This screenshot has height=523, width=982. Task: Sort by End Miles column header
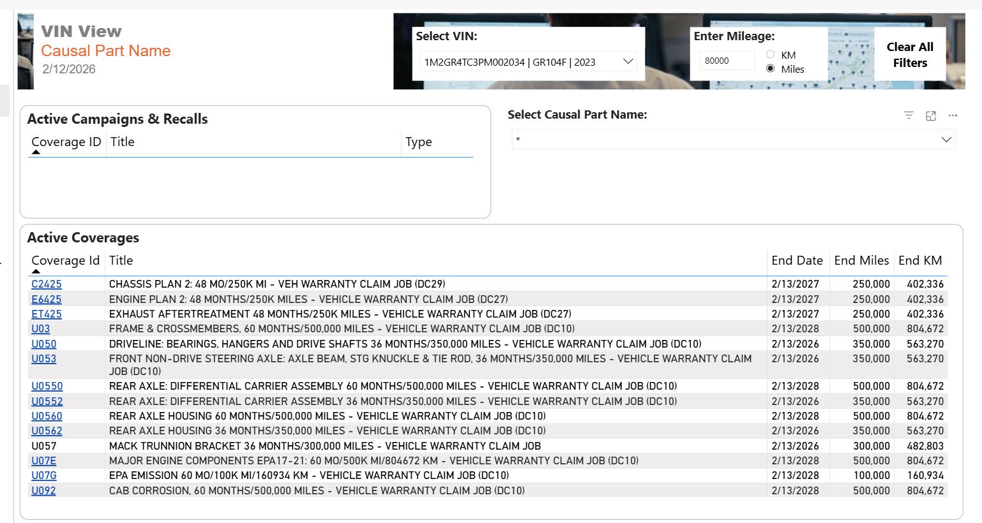pyautogui.click(x=861, y=261)
